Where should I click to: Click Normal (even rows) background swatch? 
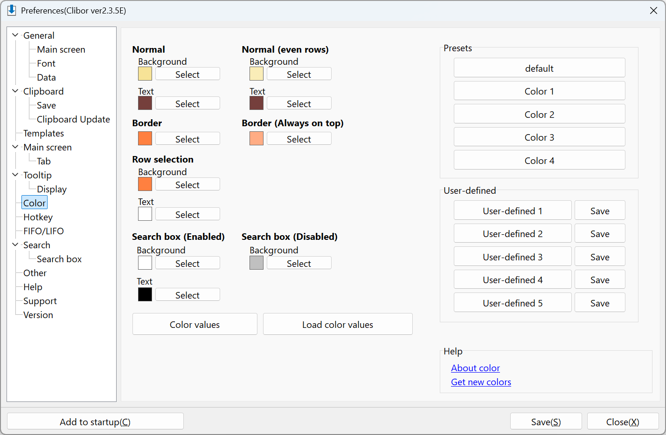click(257, 74)
